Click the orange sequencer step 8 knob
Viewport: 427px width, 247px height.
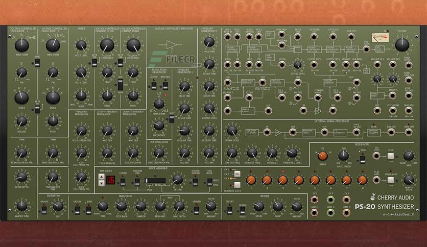tap(362, 180)
